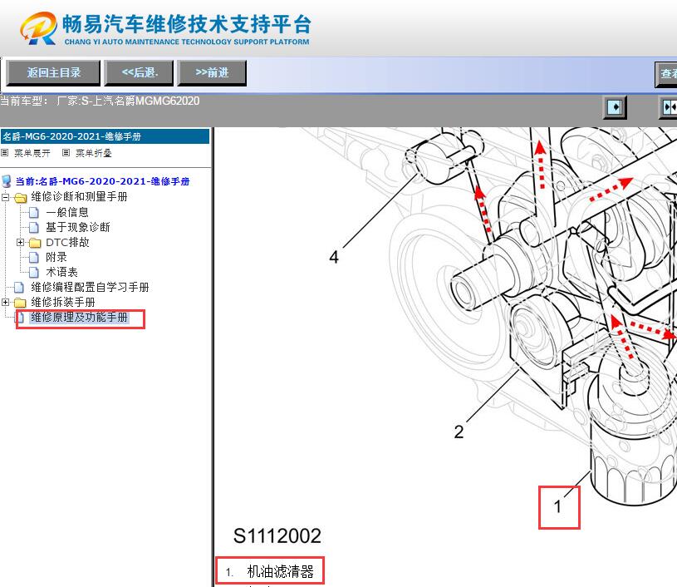Viewport: 677px width, 587px height.
Task: Click the panel expand arrow icon in the gray bar
Action: (x=615, y=106)
